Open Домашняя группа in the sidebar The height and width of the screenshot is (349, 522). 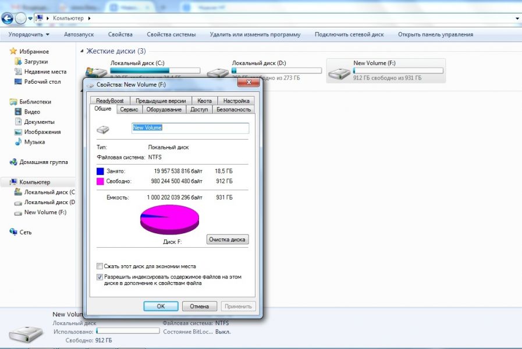pos(13,162)
